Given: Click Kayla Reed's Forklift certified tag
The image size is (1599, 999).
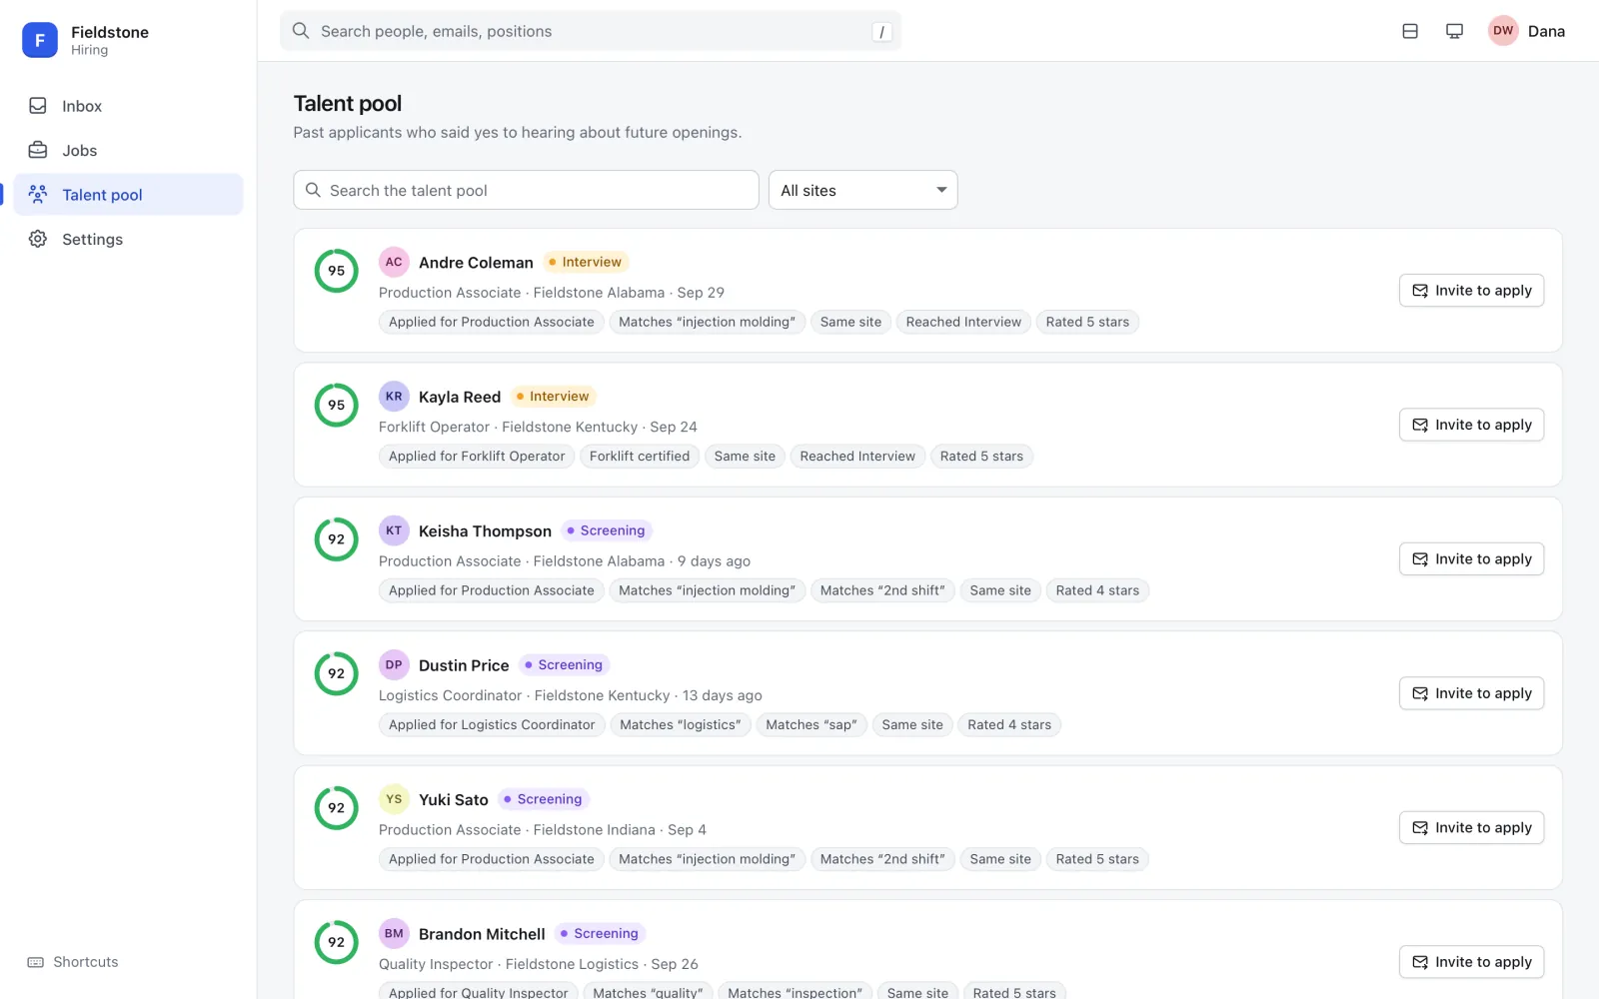Looking at the screenshot, I should tap(640, 457).
